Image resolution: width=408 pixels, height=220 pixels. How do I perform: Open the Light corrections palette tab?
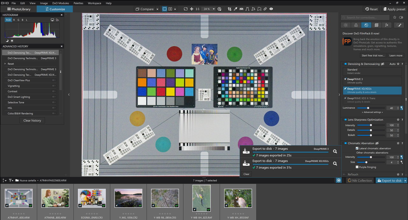coord(346,25)
